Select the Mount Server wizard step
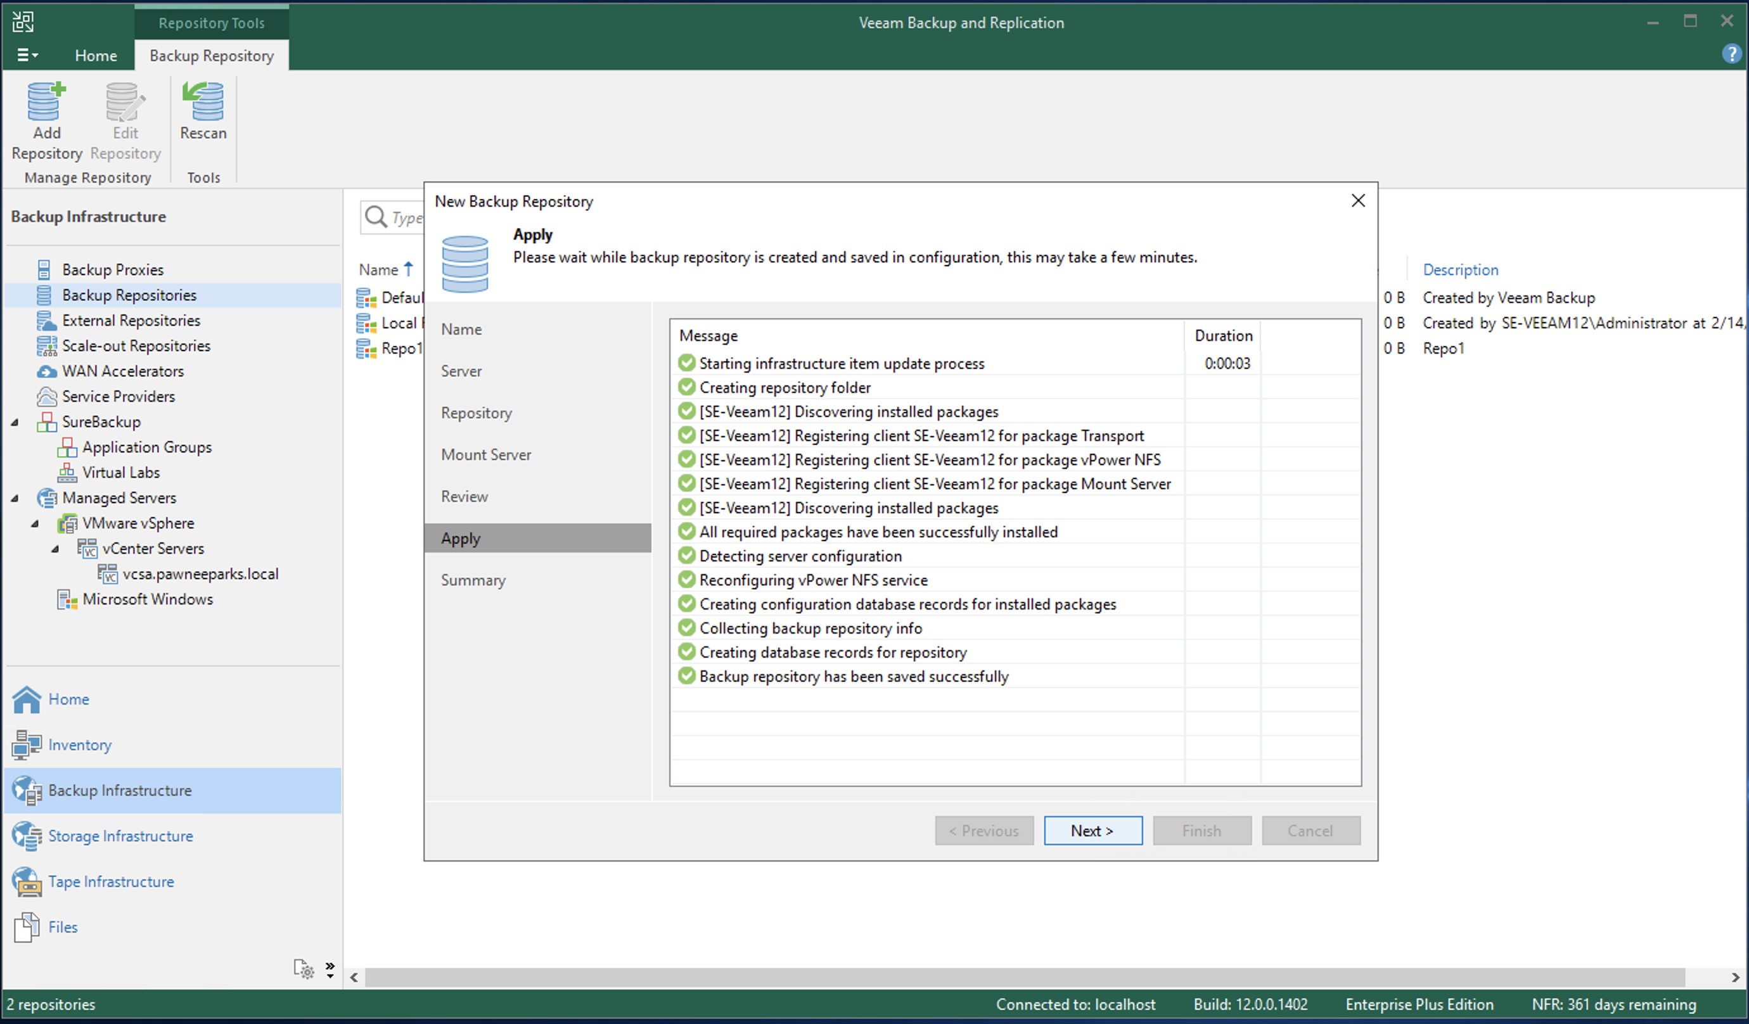This screenshot has height=1024, width=1749. click(486, 455)
